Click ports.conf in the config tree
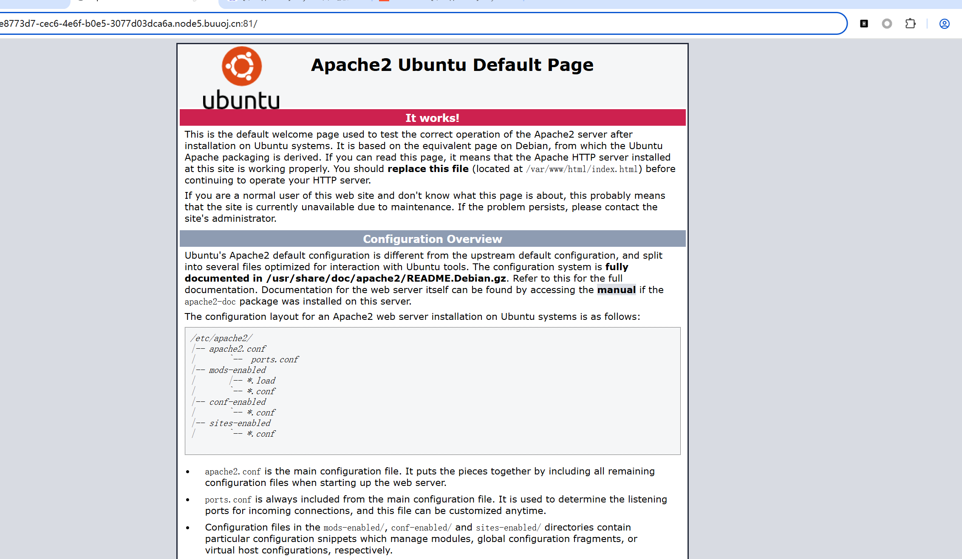962x559 pixels. coord(274,360)
